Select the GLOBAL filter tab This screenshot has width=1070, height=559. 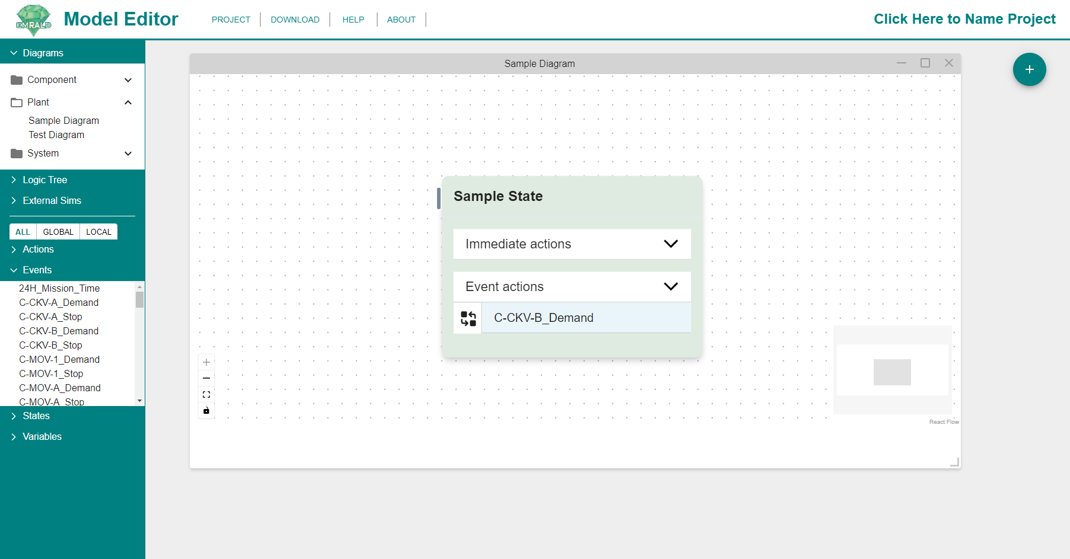pos(58,232)
